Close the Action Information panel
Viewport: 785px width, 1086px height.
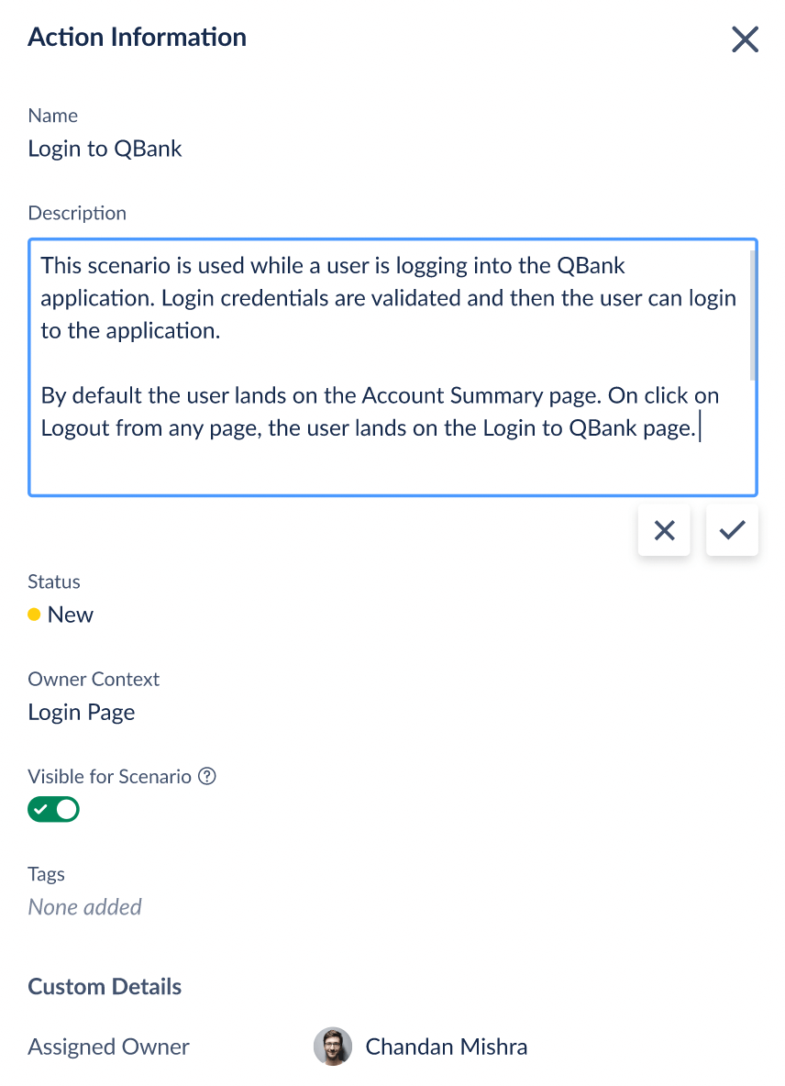click(745, 39)
